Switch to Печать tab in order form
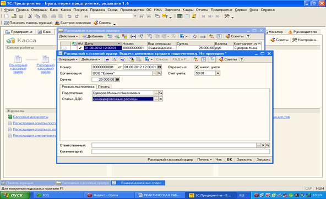326x199 pixels. coord(104,87)
